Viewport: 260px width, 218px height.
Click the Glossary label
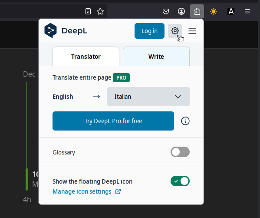click(64, 152)
